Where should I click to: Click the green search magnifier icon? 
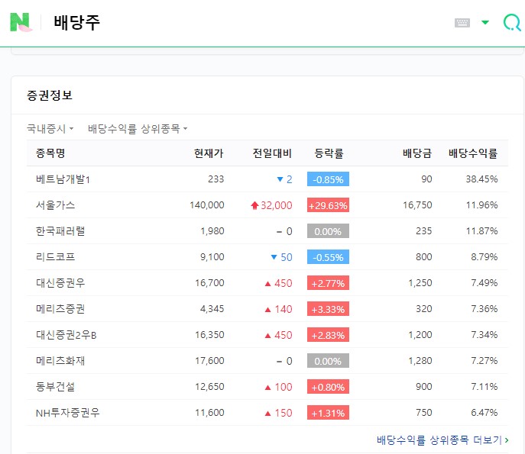coord(512,22)
